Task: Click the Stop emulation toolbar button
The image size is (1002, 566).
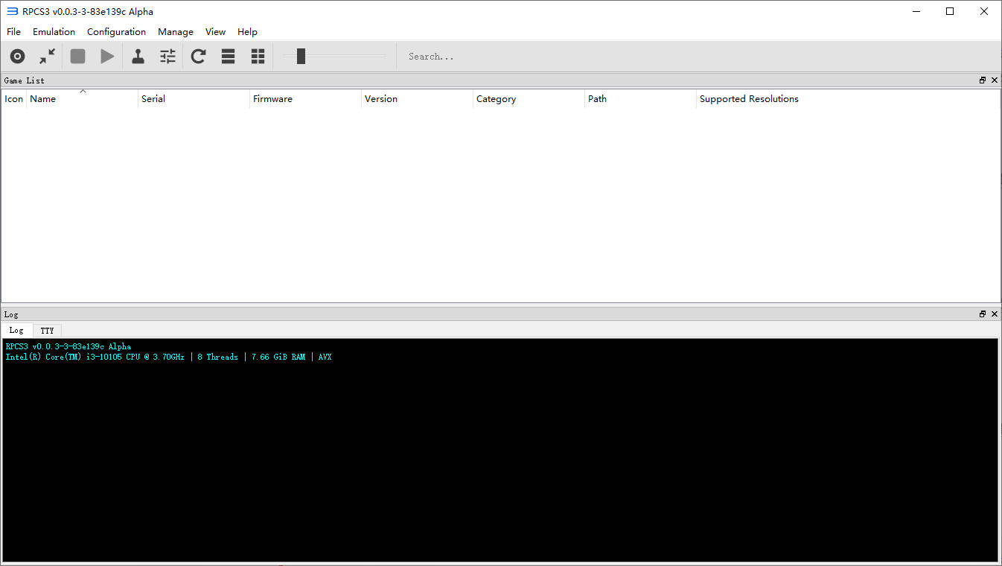Action: [77, 56]
